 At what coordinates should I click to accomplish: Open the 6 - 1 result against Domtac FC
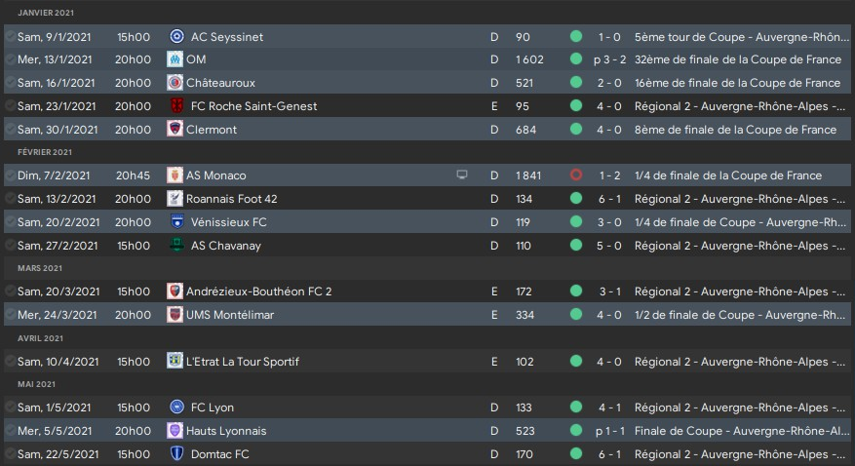pos(608,454)
